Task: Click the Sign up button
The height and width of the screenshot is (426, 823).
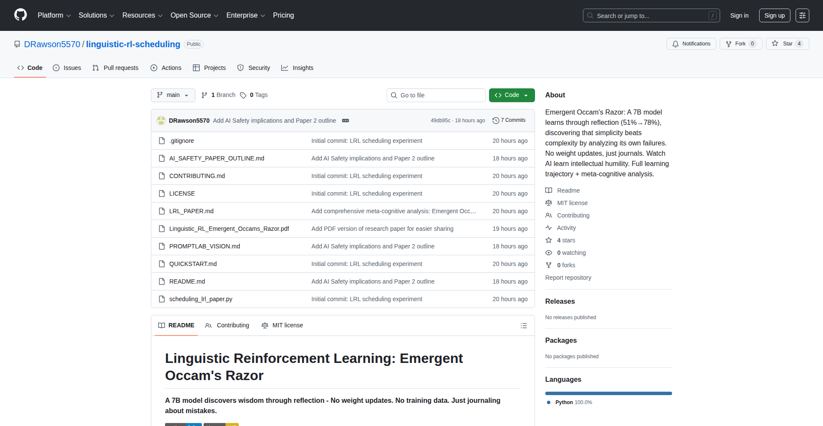Action: tap(774, 15)
